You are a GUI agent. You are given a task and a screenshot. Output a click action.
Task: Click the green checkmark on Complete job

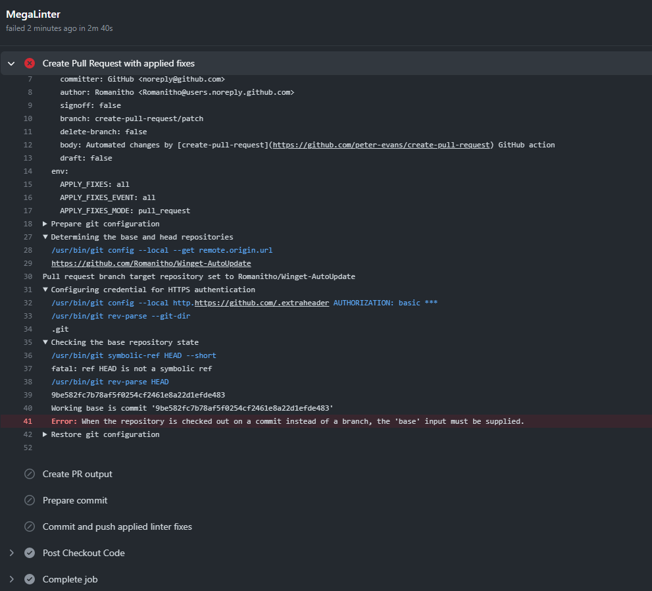29,579
